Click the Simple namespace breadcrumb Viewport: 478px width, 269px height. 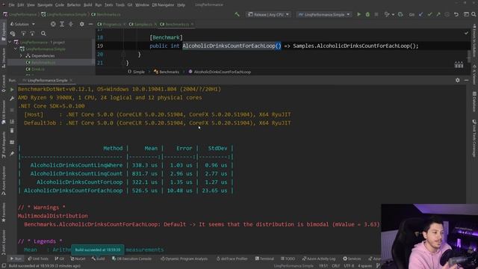click(x=136, y=72)
